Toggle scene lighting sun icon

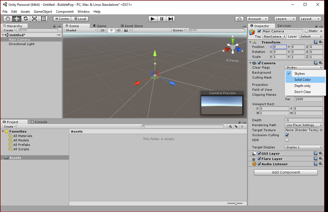111,30
